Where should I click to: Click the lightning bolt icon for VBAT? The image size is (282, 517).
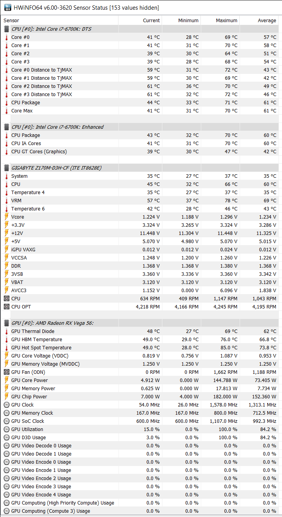pyautogui.click(x=7, y=282)
